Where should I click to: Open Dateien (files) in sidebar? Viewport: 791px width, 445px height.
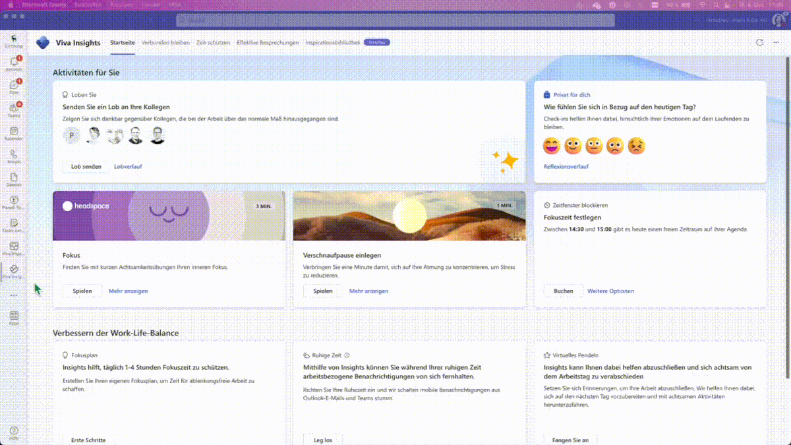[14, 179]
